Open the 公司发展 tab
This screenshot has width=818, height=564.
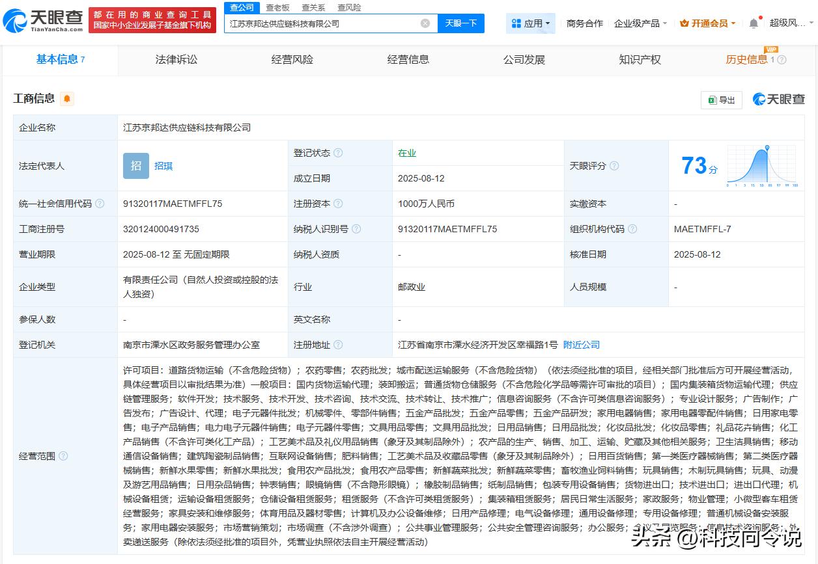(524, 60)
